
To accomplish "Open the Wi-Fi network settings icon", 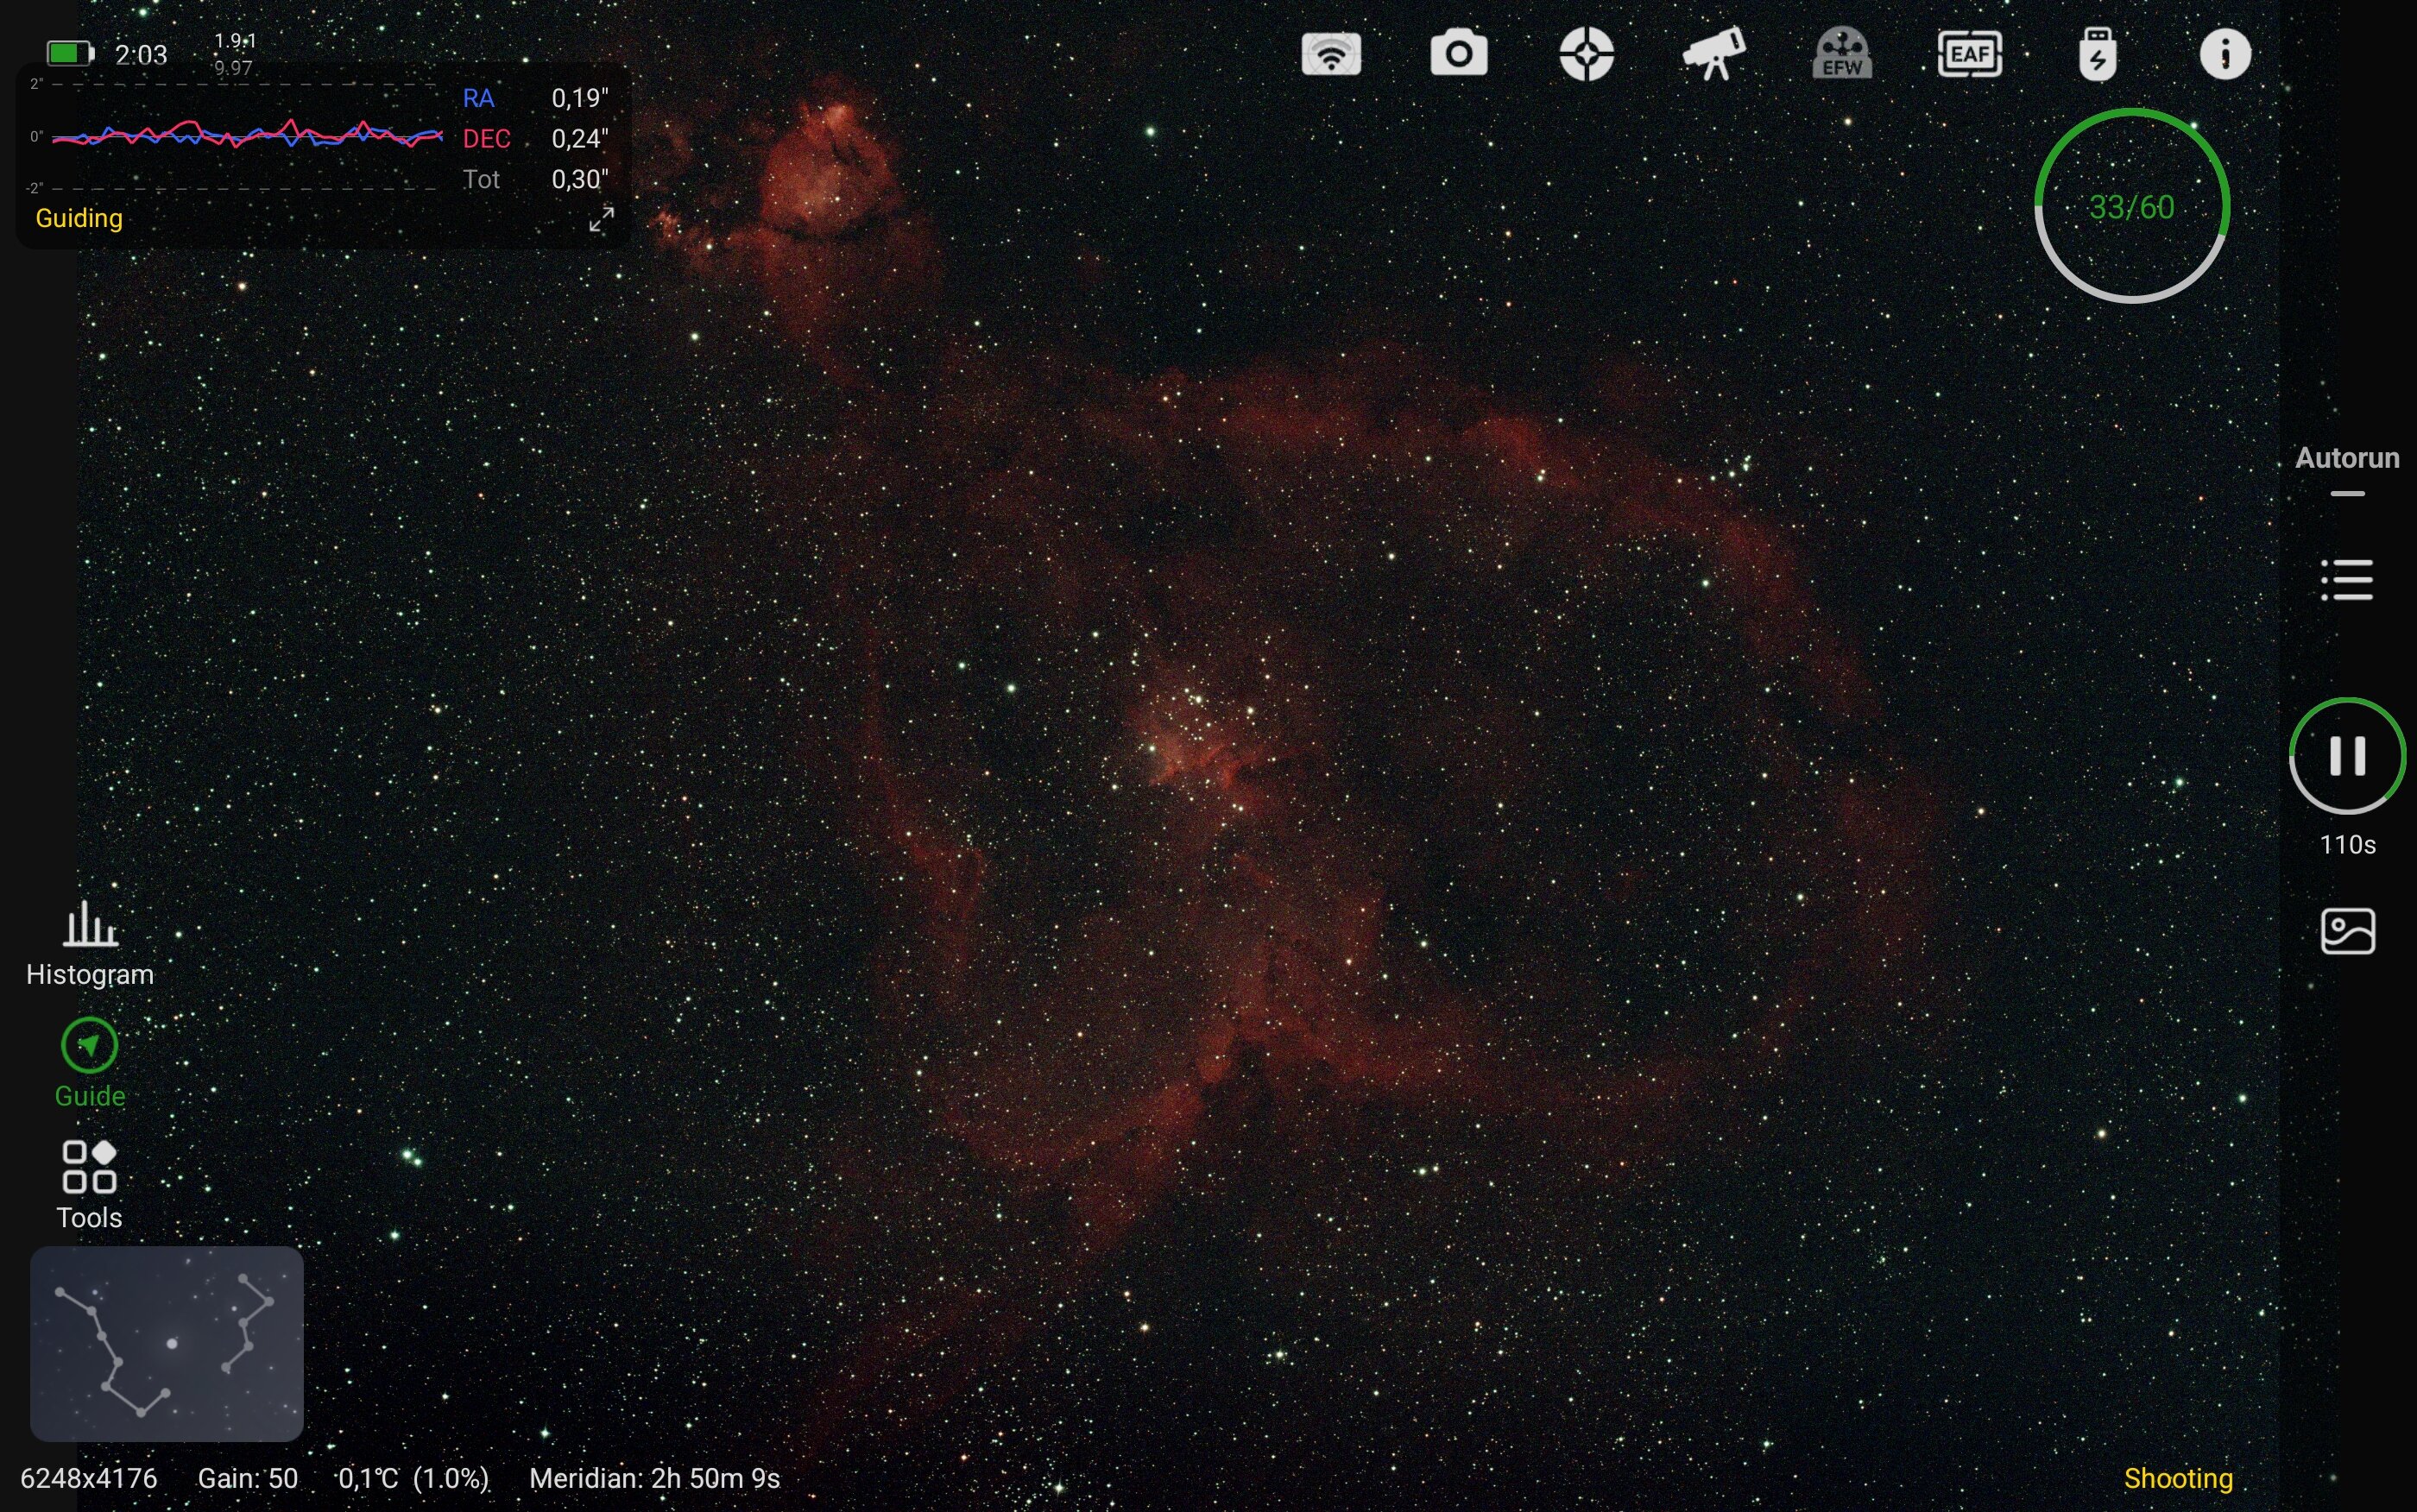I will (x=1330, y=54).
